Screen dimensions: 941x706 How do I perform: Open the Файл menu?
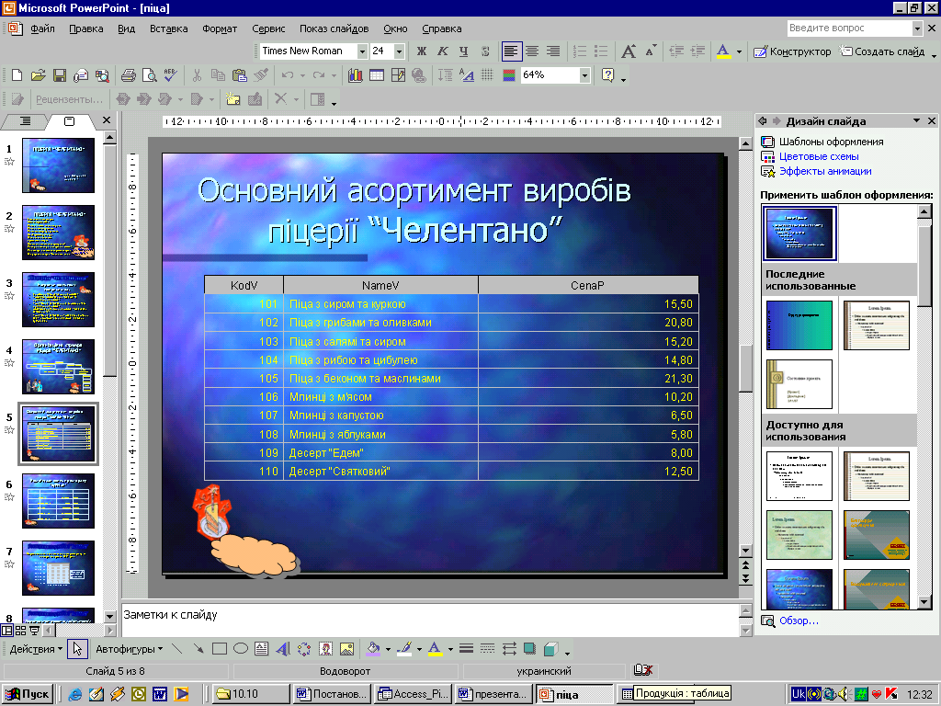click(x=42, y=28)
